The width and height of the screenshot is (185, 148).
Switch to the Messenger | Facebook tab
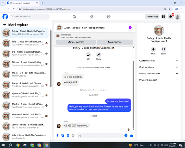pyautogui.click(x=22, y=3)
